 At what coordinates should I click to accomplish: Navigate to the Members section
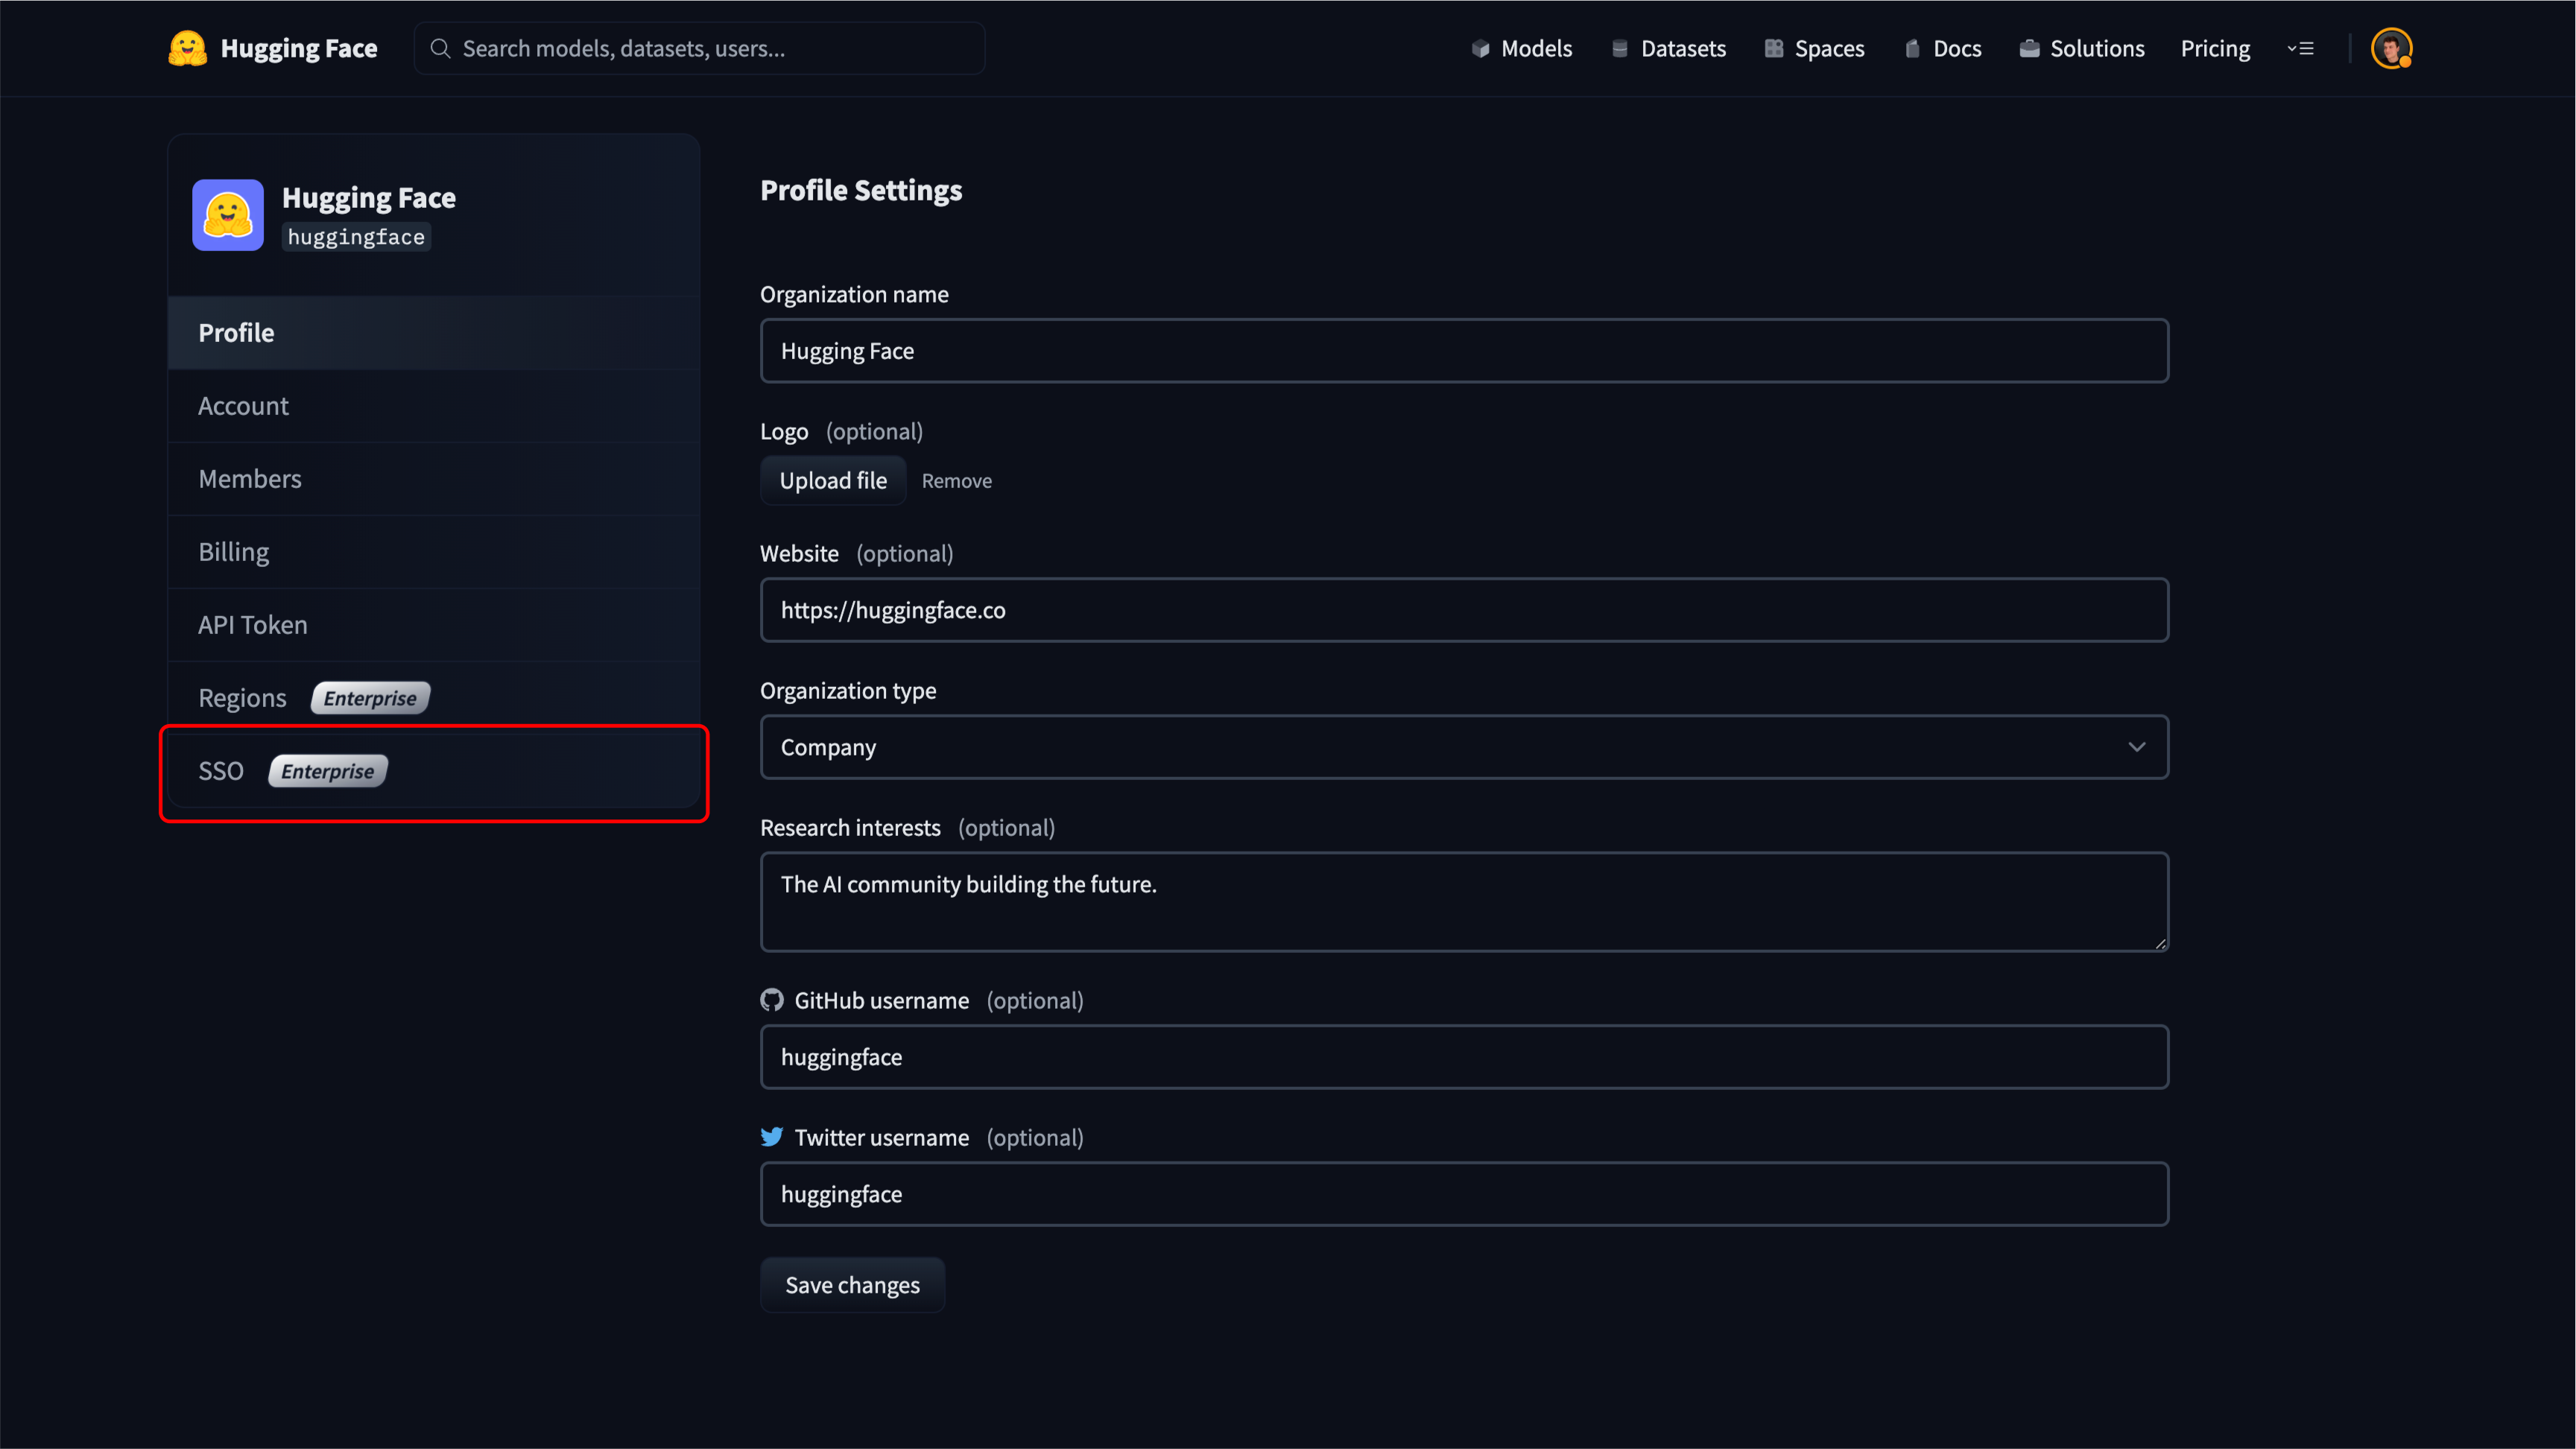[x=250, y=478]
